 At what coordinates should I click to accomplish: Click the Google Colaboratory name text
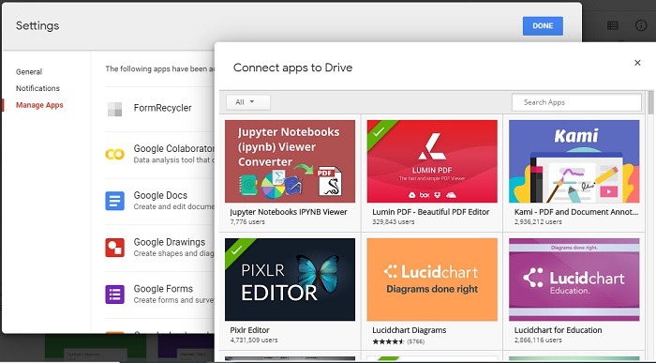coord(174,148)
